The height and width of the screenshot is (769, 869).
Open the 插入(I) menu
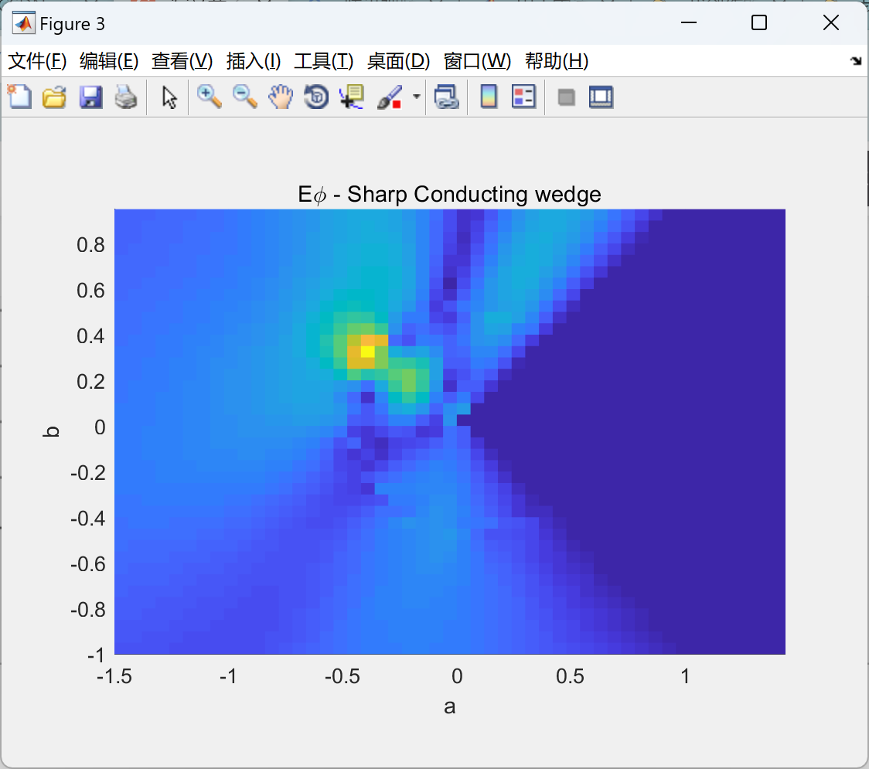click(254, 61)
